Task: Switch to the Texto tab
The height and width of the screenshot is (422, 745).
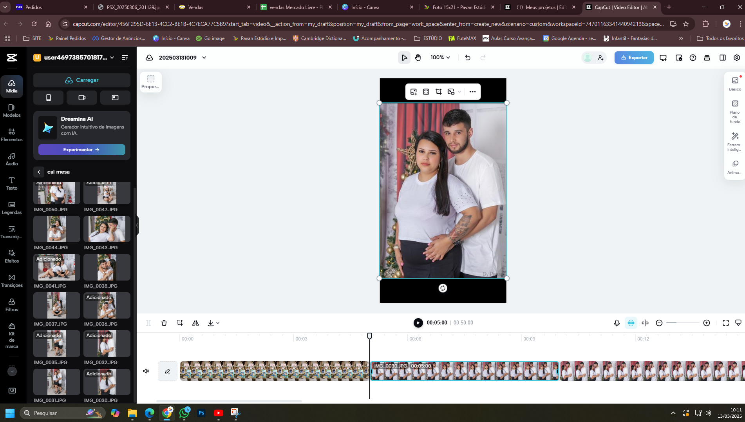Action: pyautogui.click(x=12, y=183)
